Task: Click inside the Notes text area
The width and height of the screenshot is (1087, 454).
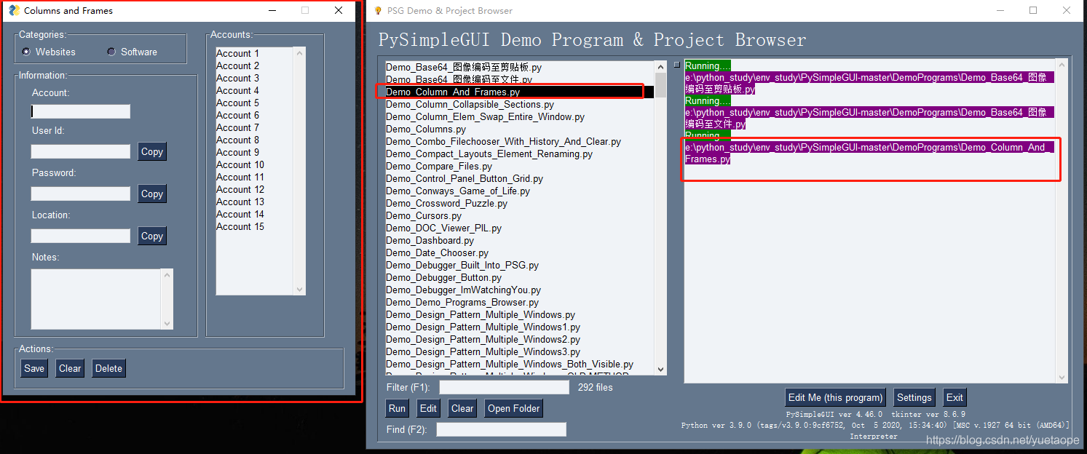Action: point(96,299)
